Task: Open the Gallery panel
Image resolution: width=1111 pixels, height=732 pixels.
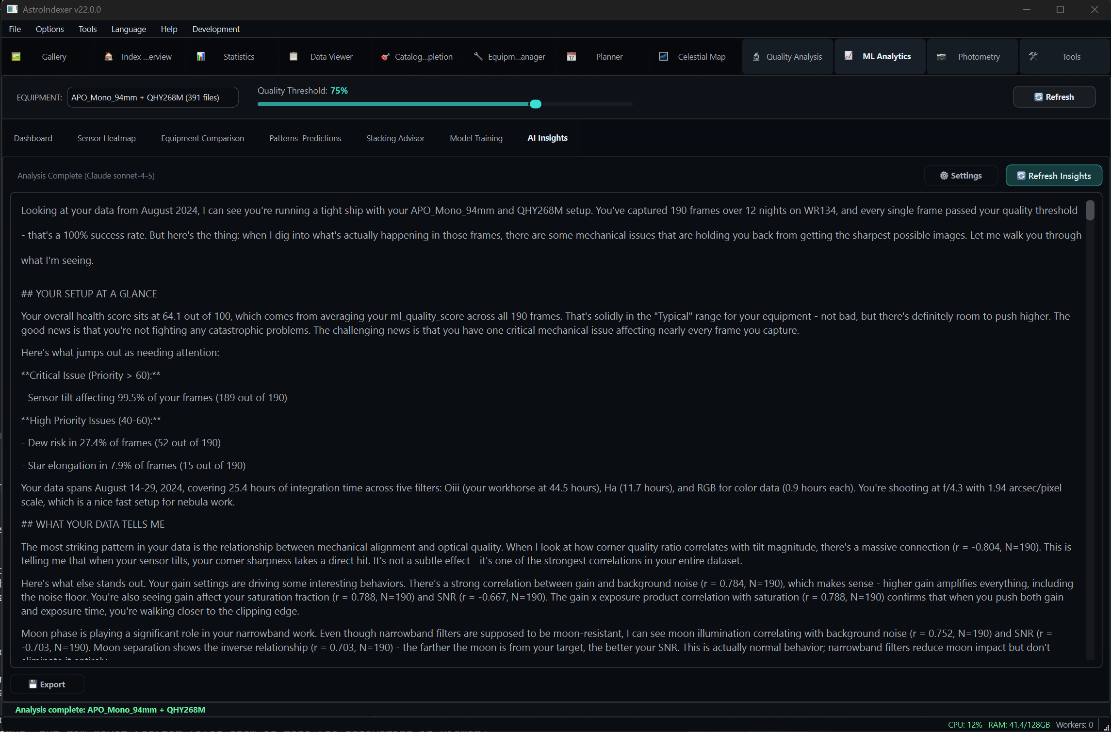Action: click(x=54, y=56)
